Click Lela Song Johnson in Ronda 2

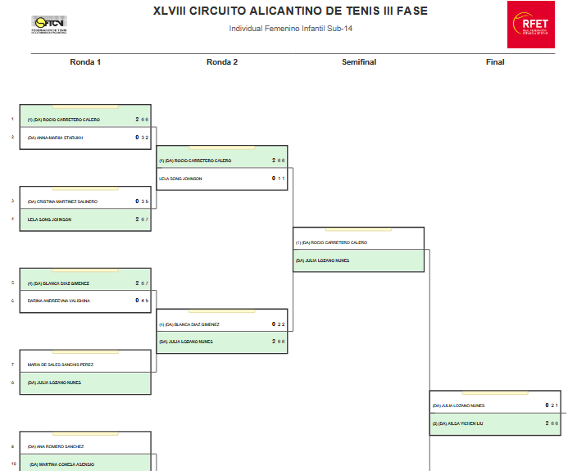(x=180, y=179)
